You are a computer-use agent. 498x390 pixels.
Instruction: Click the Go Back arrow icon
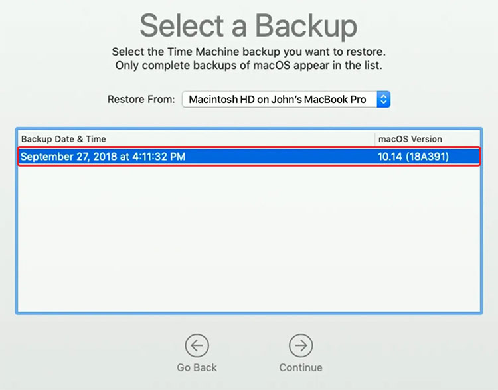pyautogui.click(x=197, y=345)
